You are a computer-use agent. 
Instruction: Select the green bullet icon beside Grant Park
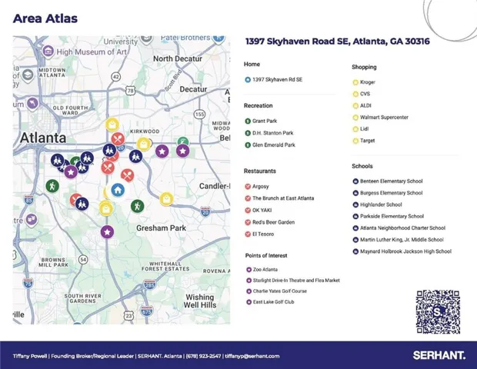(x=248, y=121)
